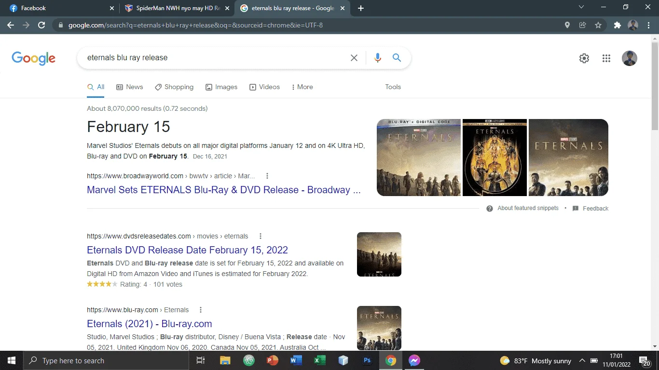This screenshot has width=659, height=370.
Task: Clear the Google search box text
Action: [x=354, y=58]
